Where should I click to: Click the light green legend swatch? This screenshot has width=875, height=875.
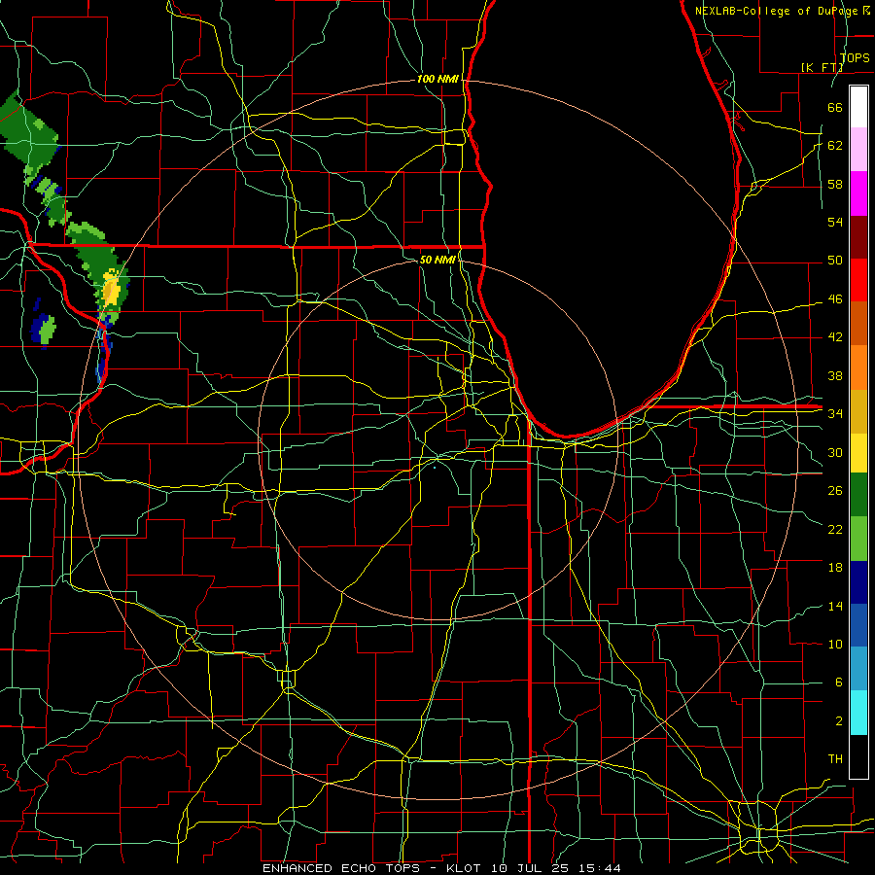[x=858, y=538]
